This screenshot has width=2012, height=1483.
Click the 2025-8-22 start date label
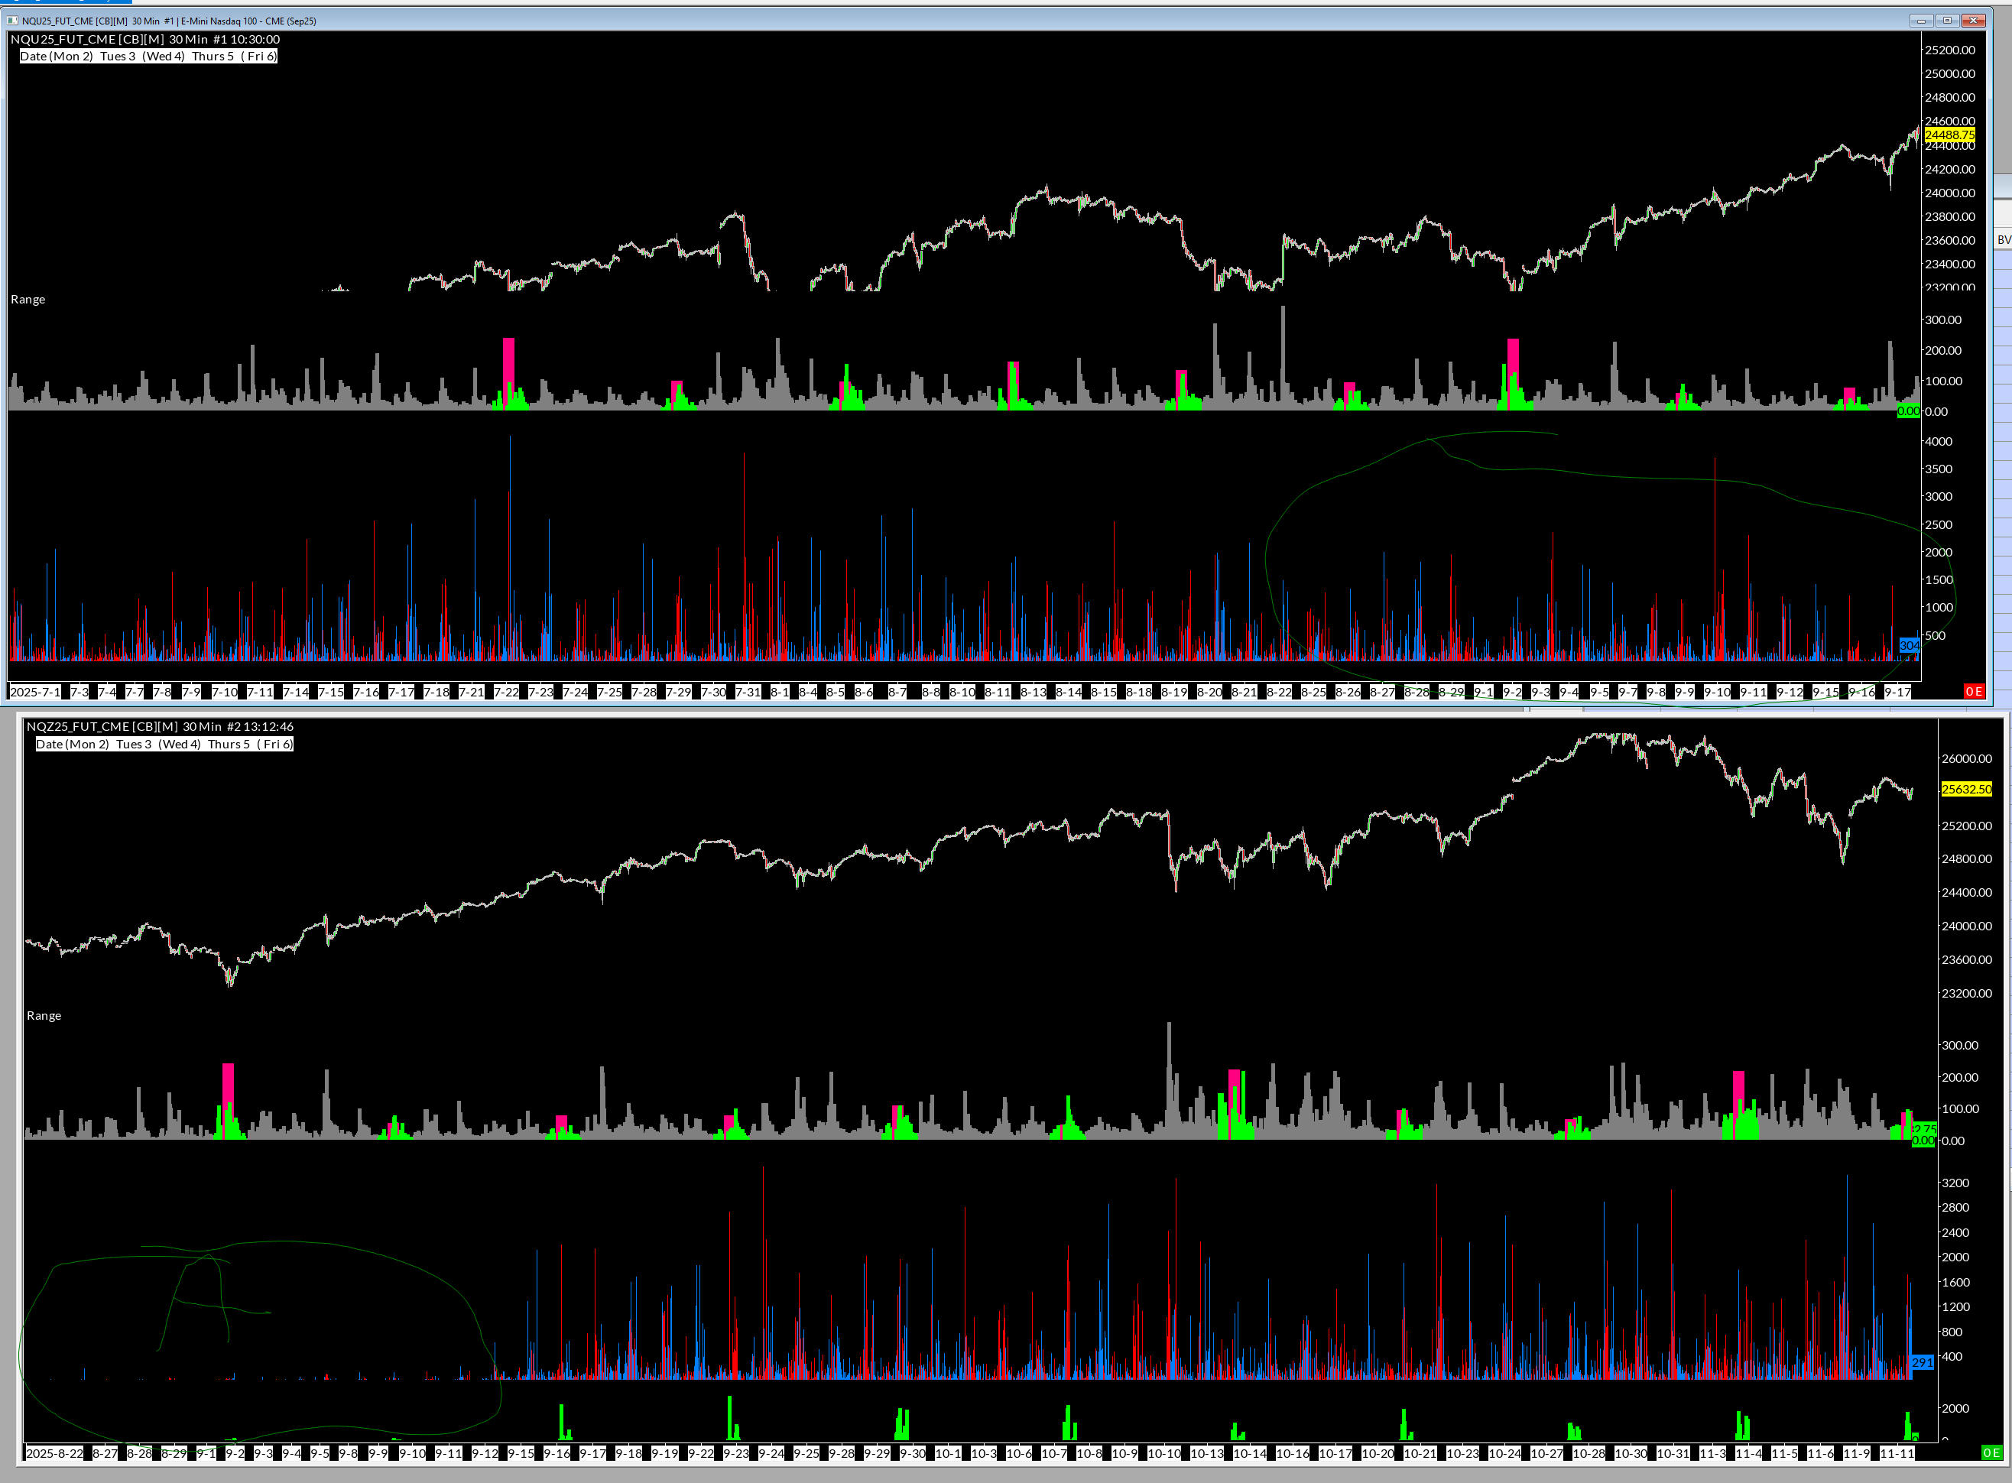55,1453
